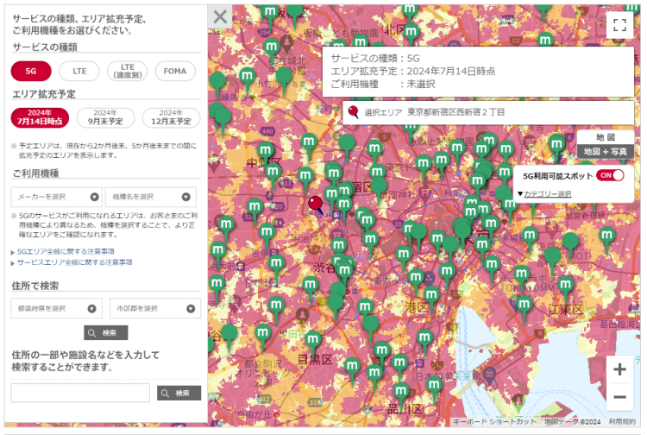Click 検索 button under address dropdowns

point(105,332)
